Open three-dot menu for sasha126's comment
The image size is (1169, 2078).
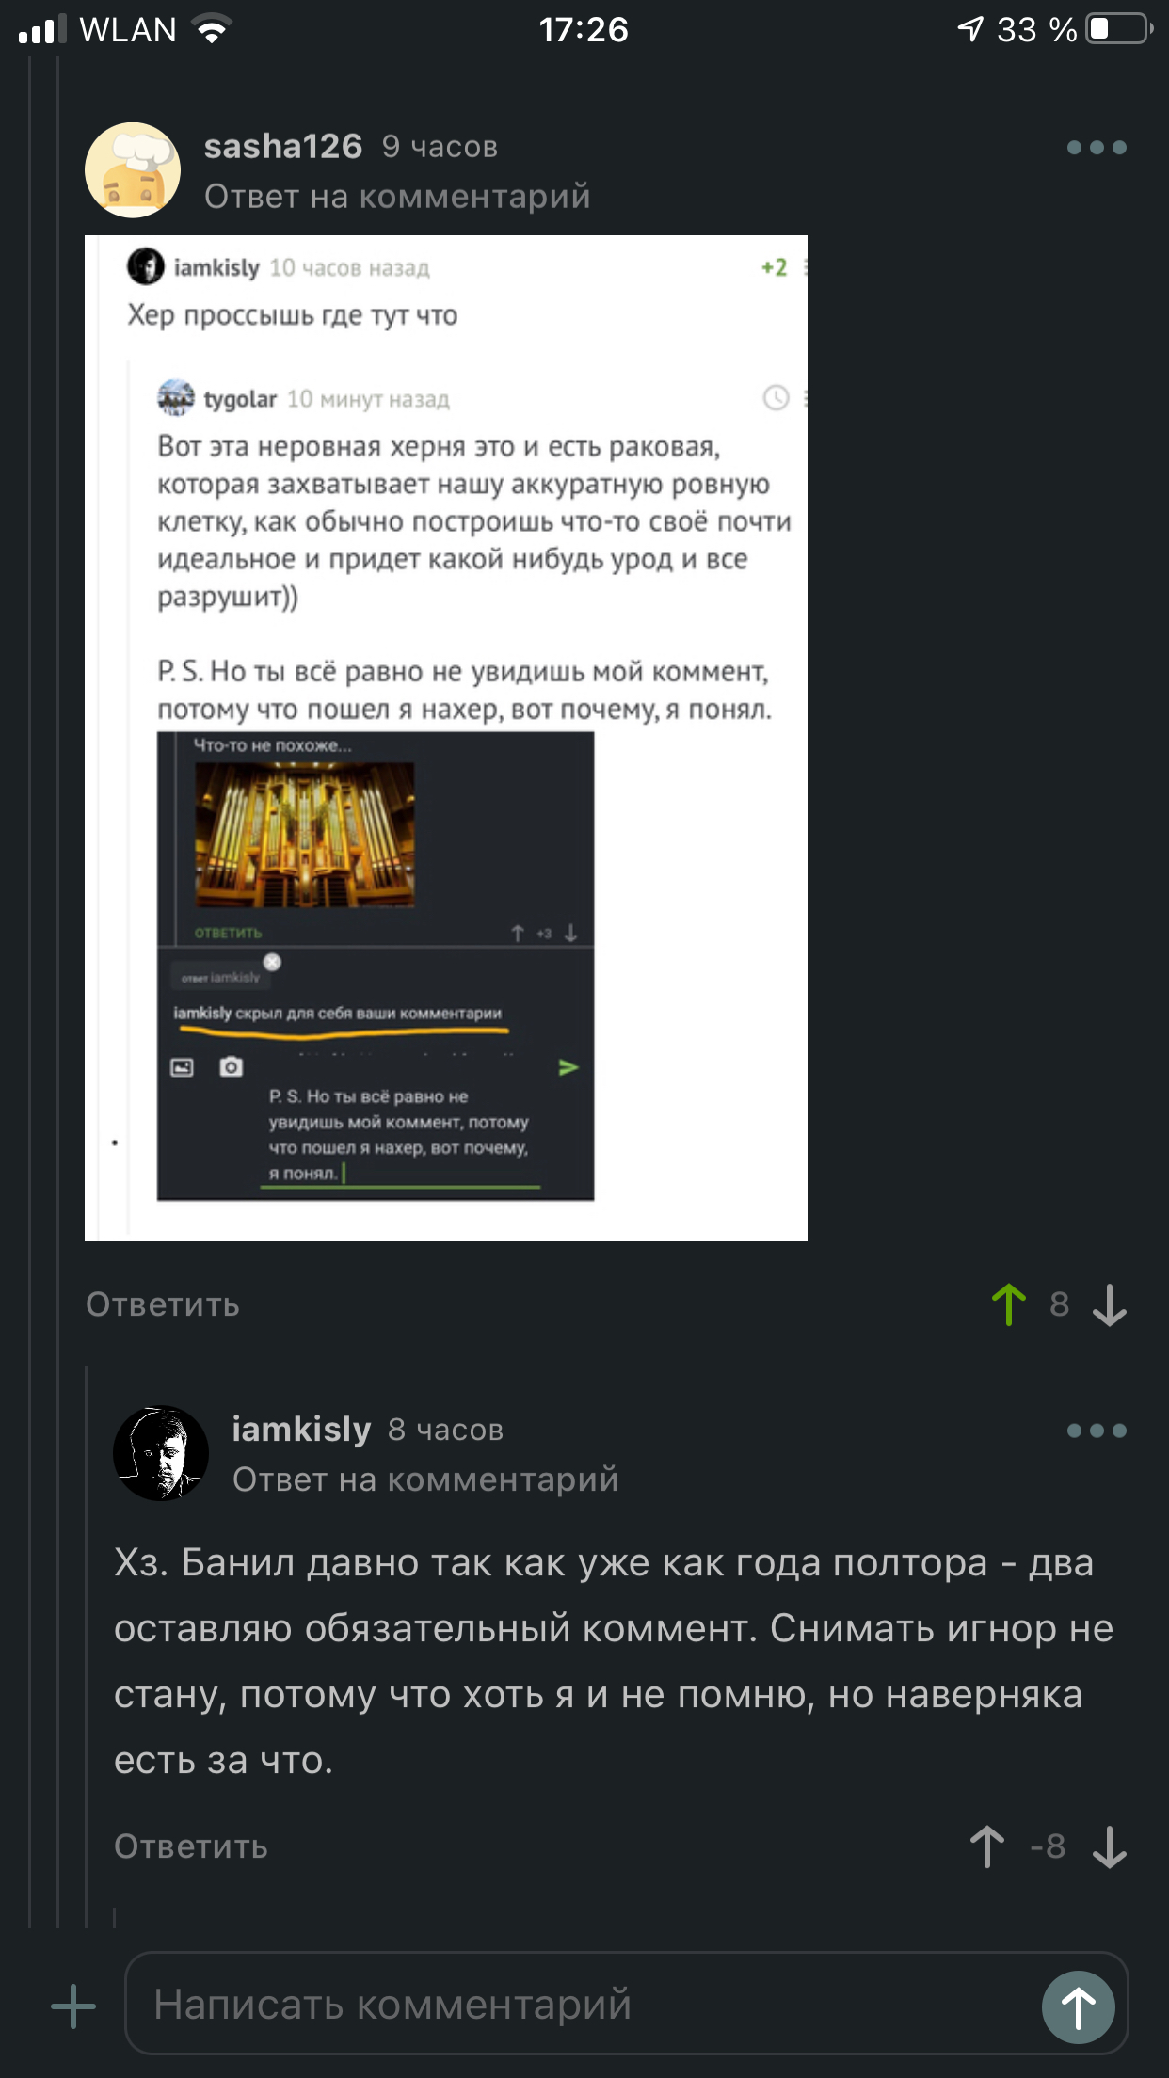click(x=1097, y=148)
